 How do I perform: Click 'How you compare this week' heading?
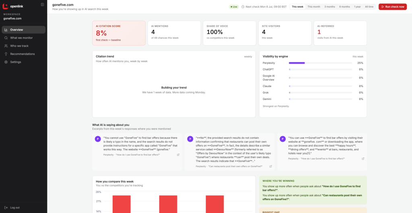coord(115,182)
